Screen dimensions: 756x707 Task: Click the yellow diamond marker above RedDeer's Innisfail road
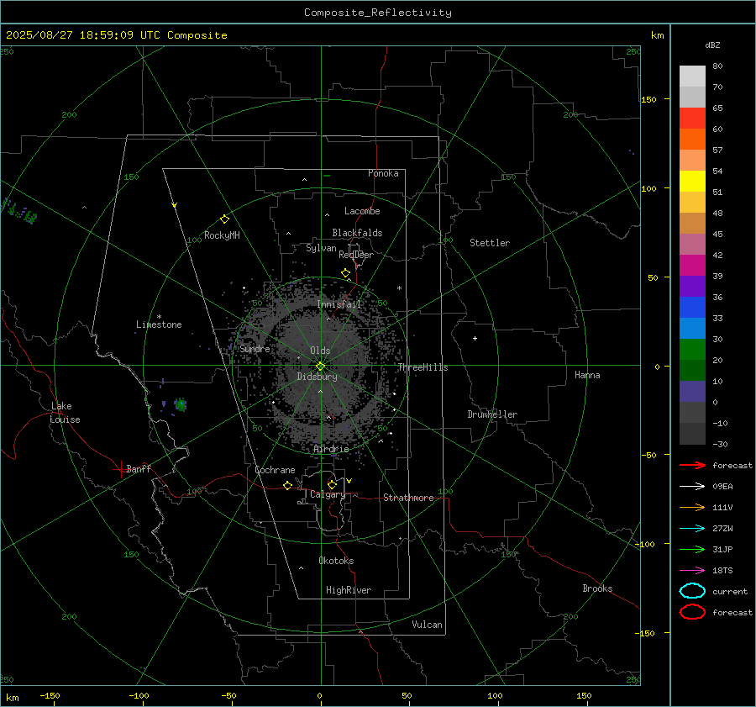(345, 273)
